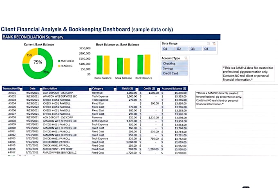Select Q2 in the Date Range slicer
Viewport: 278px width, 188px height.
click(x=182, y=49)
